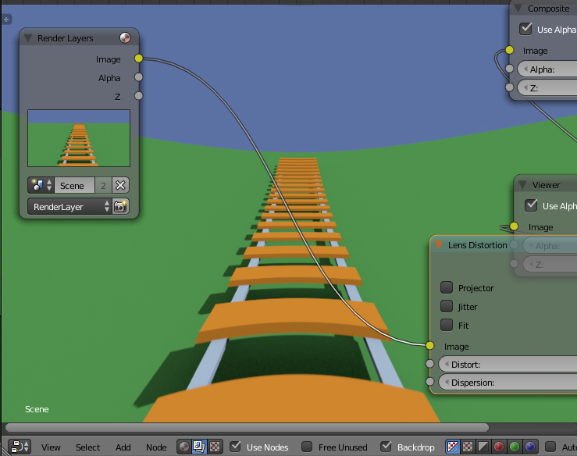Enable the Free Unused checkbox
577x456 pixels.
[307, 447]
